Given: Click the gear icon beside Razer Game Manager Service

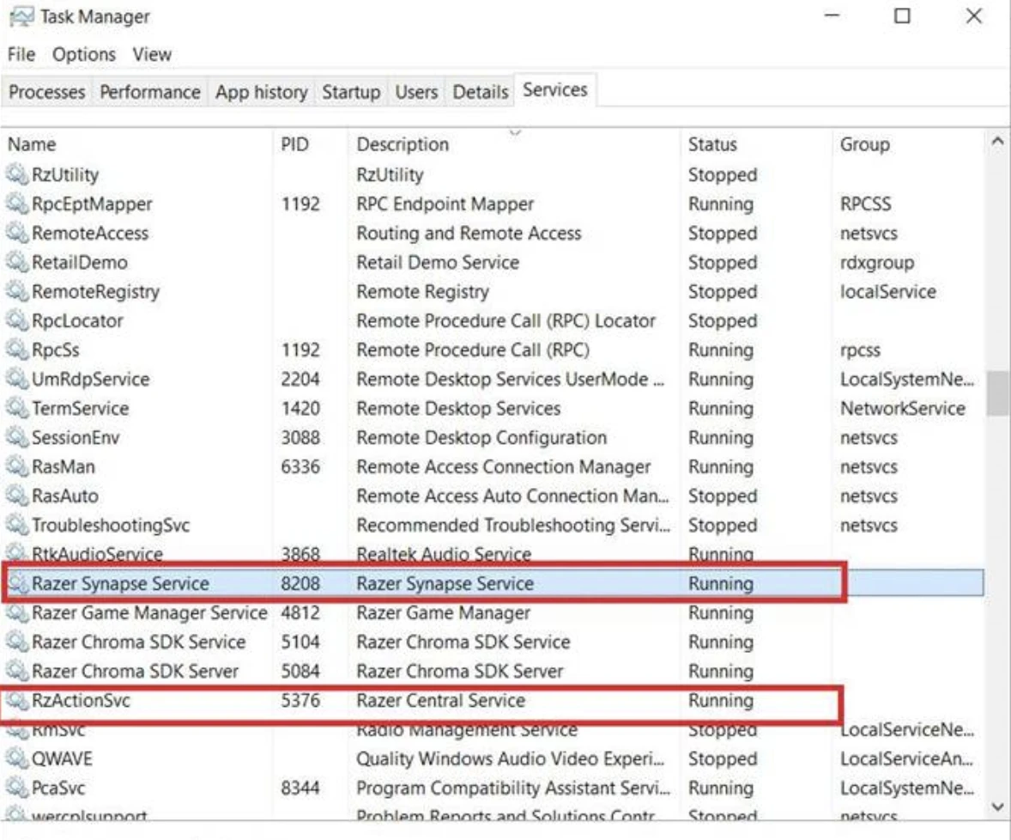Looking at the screenshot, I should point(17,612).
